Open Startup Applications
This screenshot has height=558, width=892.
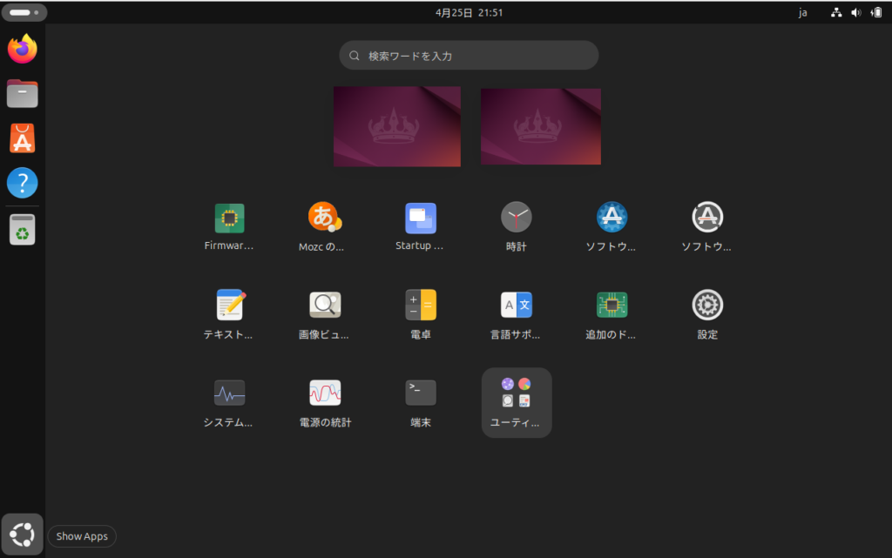pos(421,218)
